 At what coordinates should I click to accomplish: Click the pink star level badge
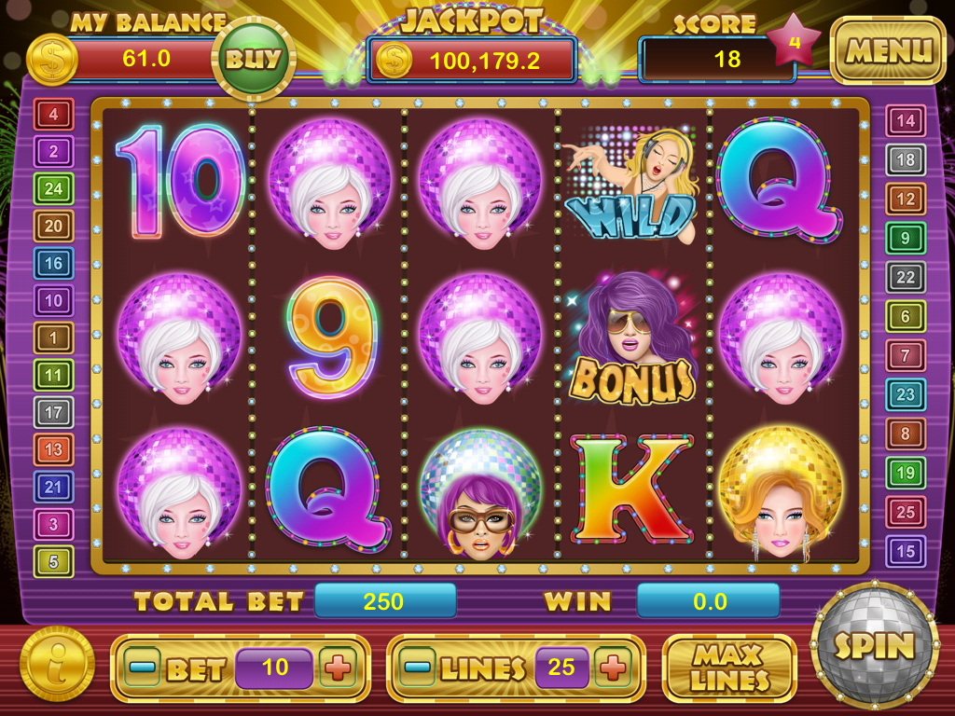pos(793,41)
